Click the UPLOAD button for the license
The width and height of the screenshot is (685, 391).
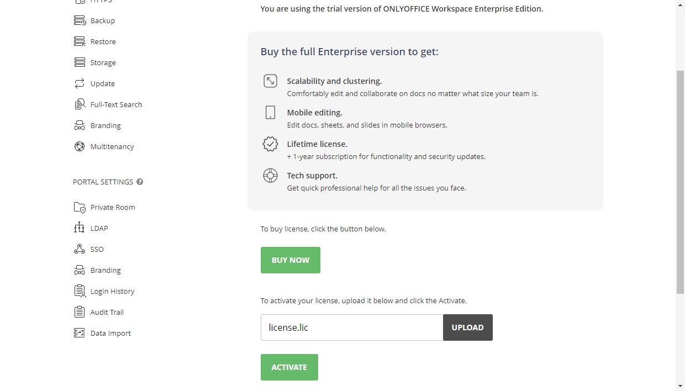pos(467,327)
